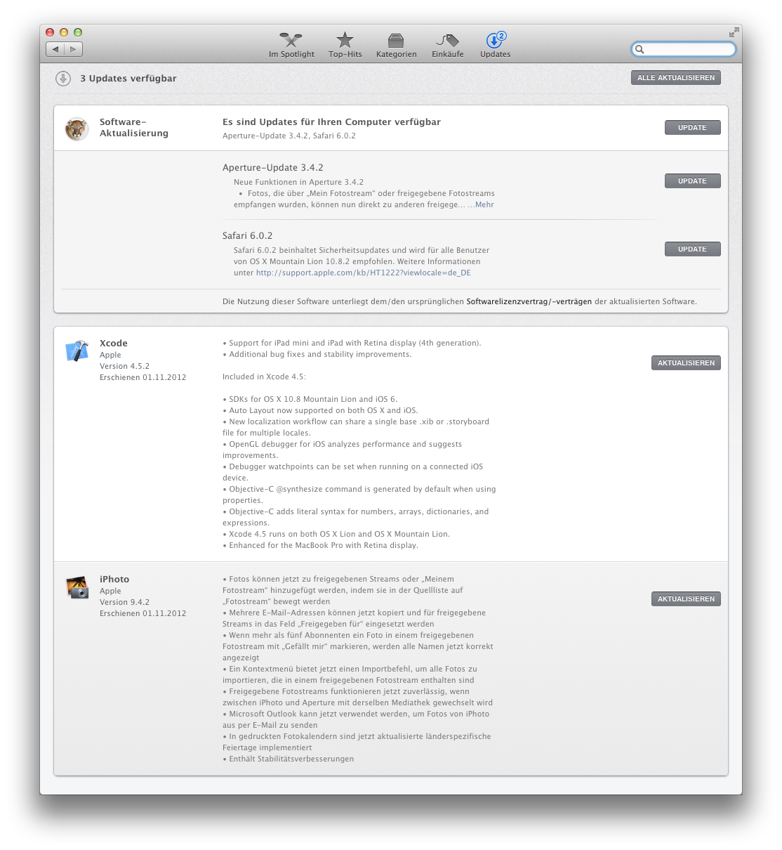Click the 'Version 9.4.2' text
Viewport: 782px width, 850px height.
(125, 603)
